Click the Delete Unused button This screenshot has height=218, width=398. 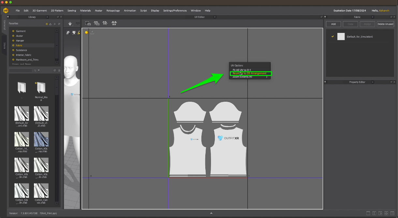[385, 24]
